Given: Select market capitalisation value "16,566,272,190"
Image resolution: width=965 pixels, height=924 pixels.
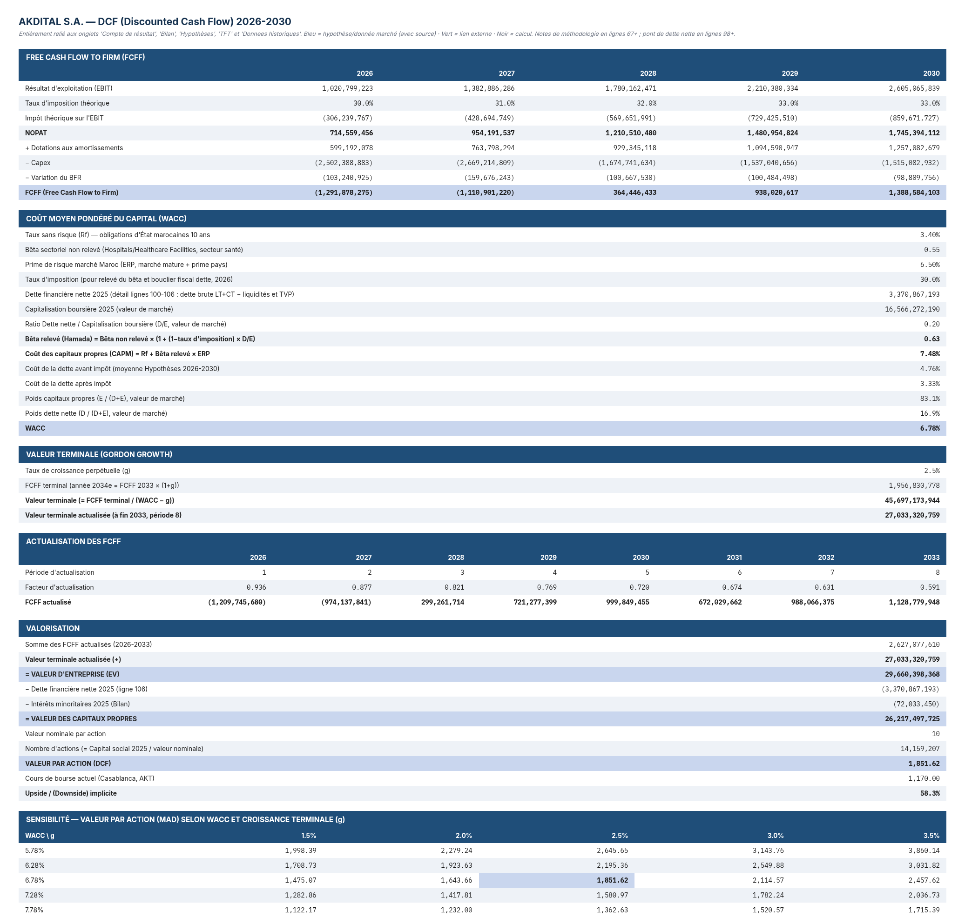Looking at the screenshot, I should [912, 309].
